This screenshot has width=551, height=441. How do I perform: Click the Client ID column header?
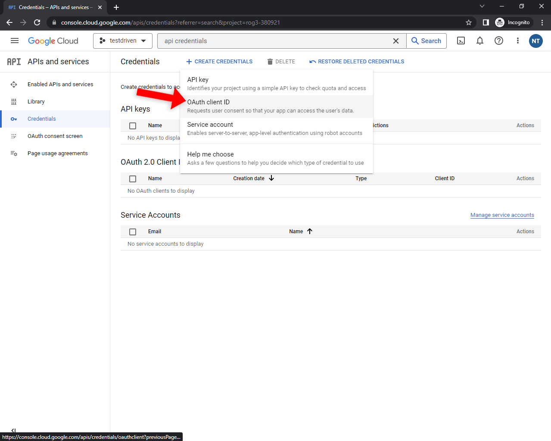[445, 178]
